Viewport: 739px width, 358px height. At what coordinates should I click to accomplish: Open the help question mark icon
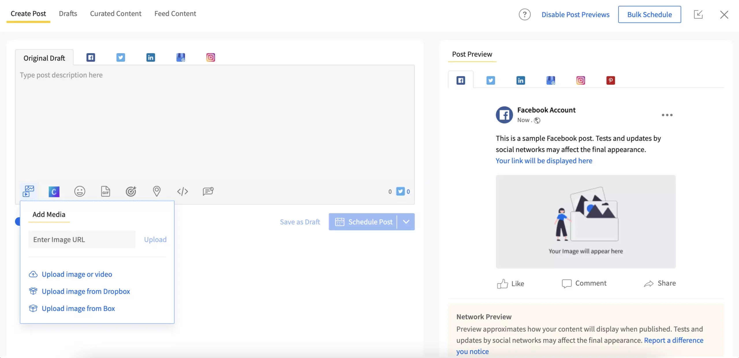coord(525,14)
